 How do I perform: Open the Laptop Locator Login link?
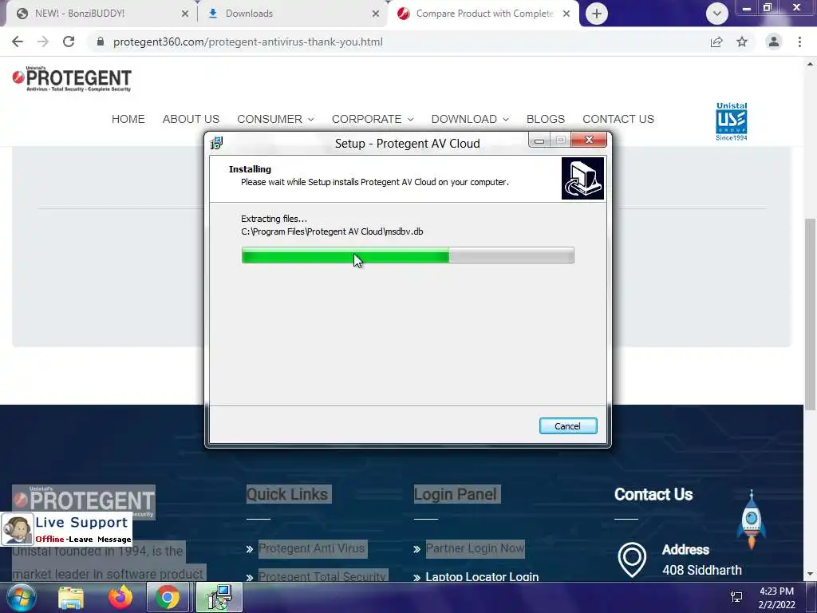coord(482,576)
